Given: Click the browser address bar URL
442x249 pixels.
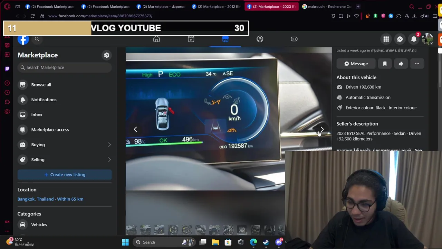Looking at the screenshot, I should coord(100,16).
